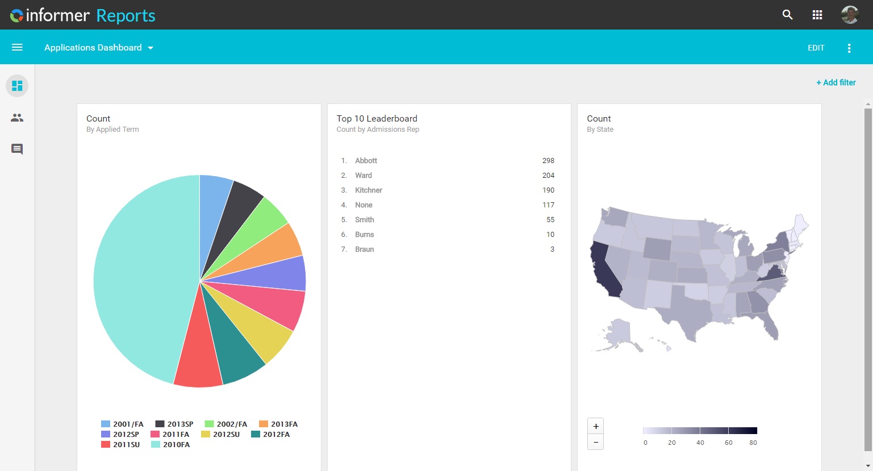Click the page vertical scrollbar
The image size is (873, 471).
tap(868, 278)
